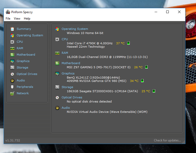
Task: Open the Graphics heading in main panel
Action: pyautogui.click(x=68, y=73)
